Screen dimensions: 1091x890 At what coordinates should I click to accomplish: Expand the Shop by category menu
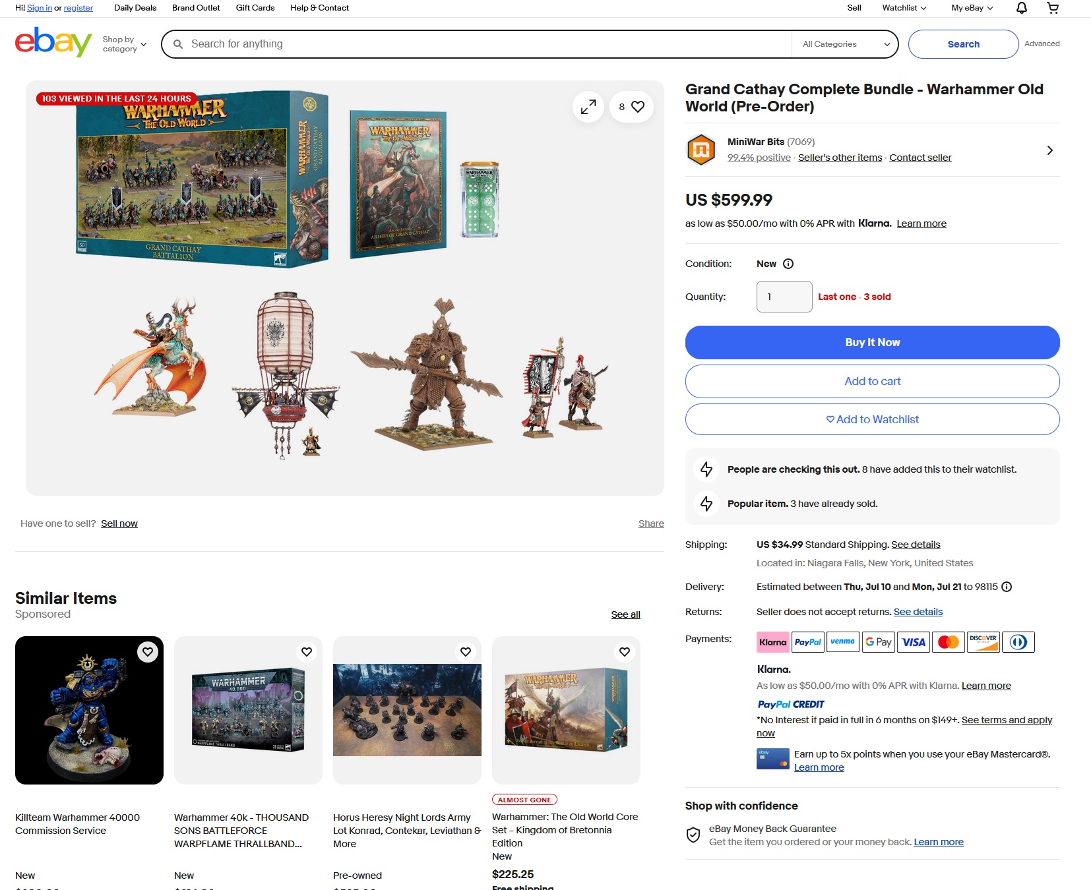[x=125, y=44]
